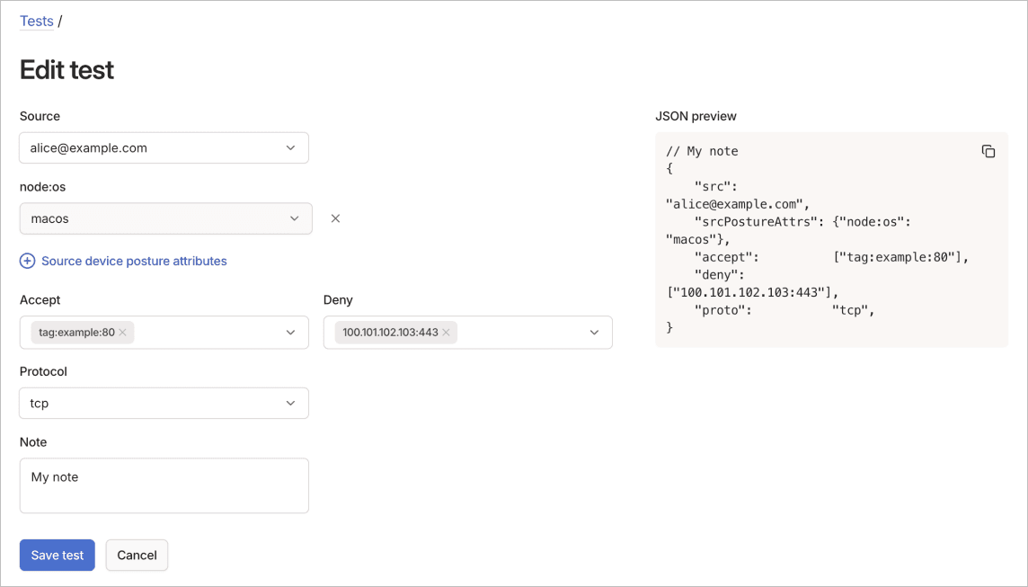Expand the Accept dropdown
This screenshot has width=1028, height=587.
pyautogui.click(x=290, y=332)
